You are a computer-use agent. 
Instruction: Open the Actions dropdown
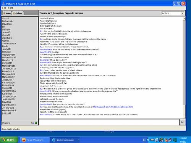[x=173, y=13]
